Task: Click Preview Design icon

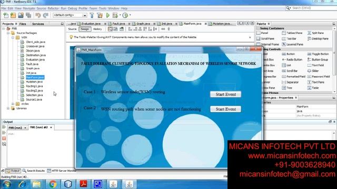Action: 122,29
